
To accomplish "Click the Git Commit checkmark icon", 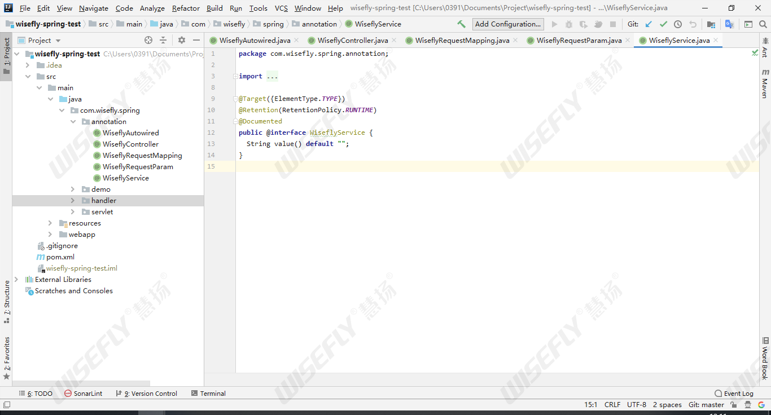I will click(663, 24).
